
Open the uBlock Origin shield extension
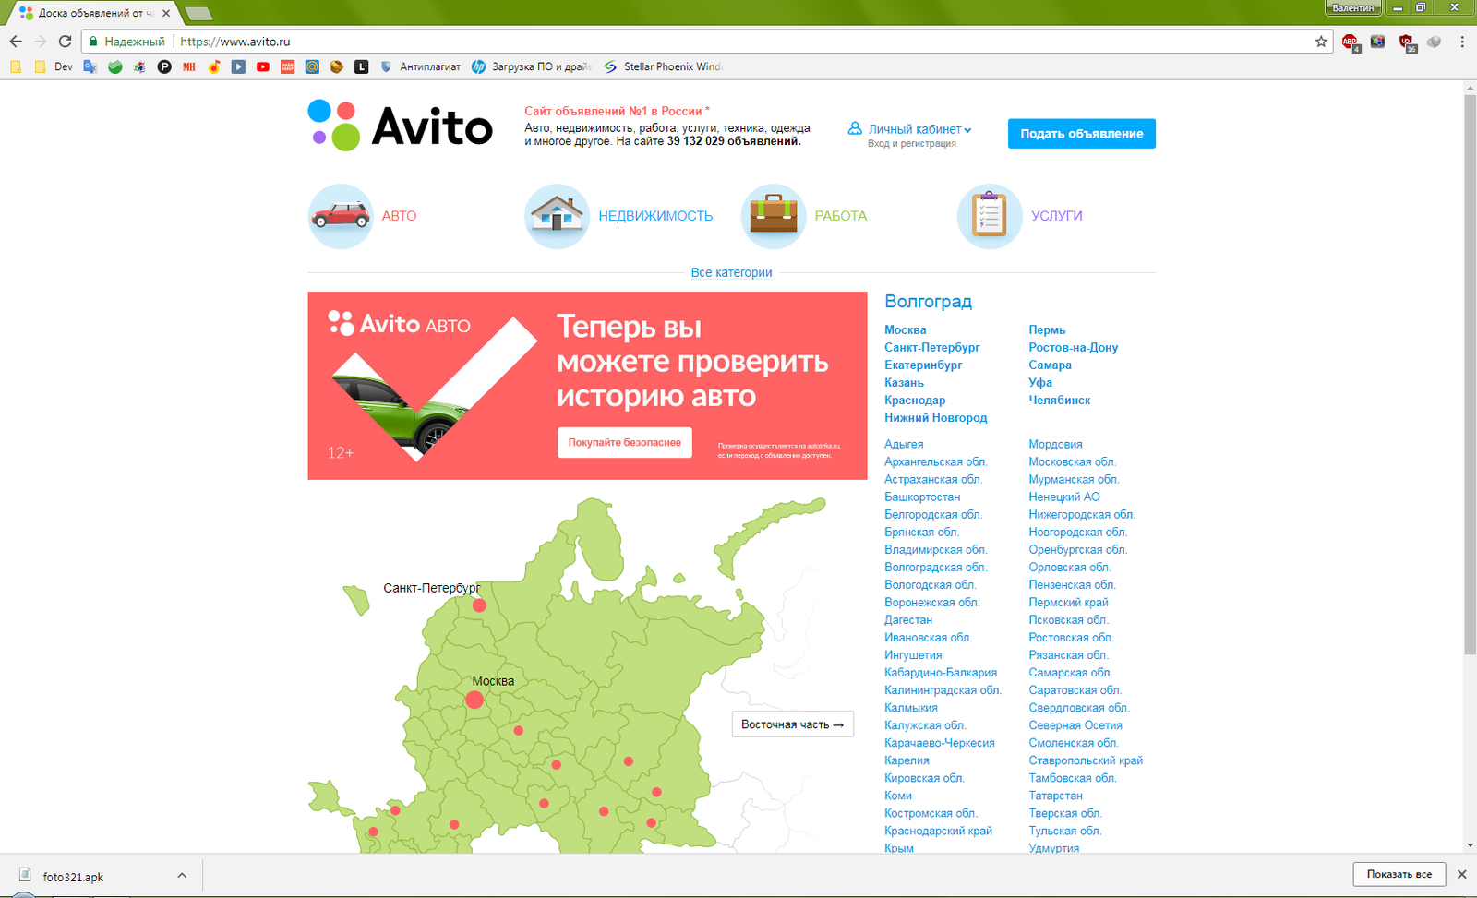(x=1406, y=42)
